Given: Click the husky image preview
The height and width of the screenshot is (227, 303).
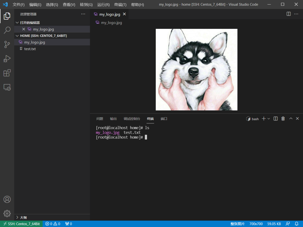Looking at the screenshot, I should point(196,70).
